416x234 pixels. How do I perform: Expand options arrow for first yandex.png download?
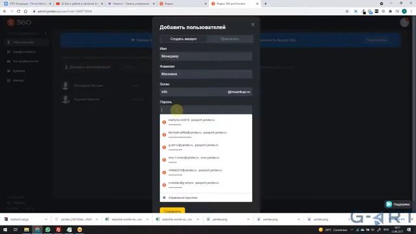pyautogui.click(x=248, y=220)
